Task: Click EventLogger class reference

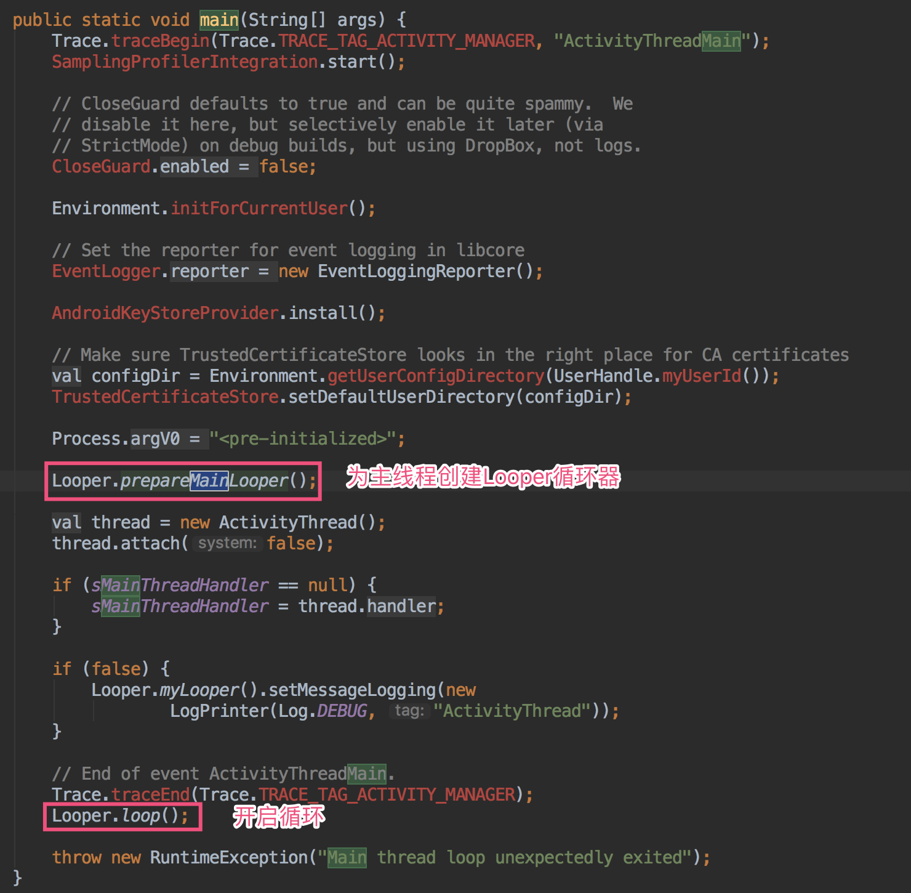Action: 106,271
